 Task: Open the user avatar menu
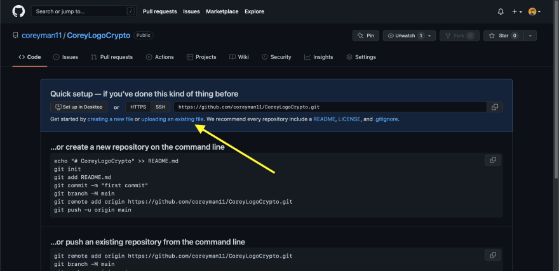pos(534,12)
